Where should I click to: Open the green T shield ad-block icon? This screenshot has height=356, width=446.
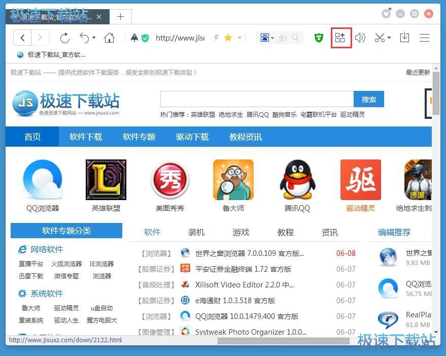tap(319, 38)
